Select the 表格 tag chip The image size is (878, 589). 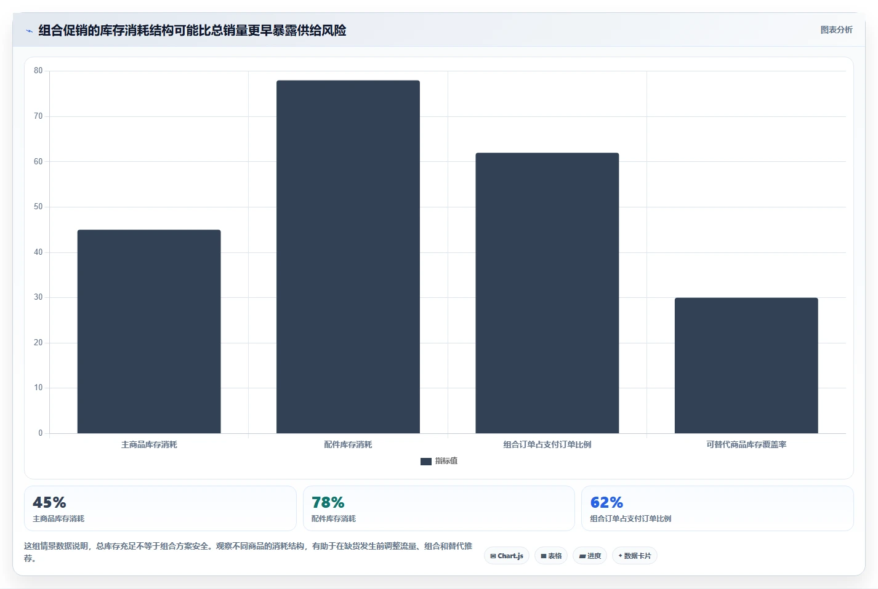pyautogui.click(x=551, y=556)
